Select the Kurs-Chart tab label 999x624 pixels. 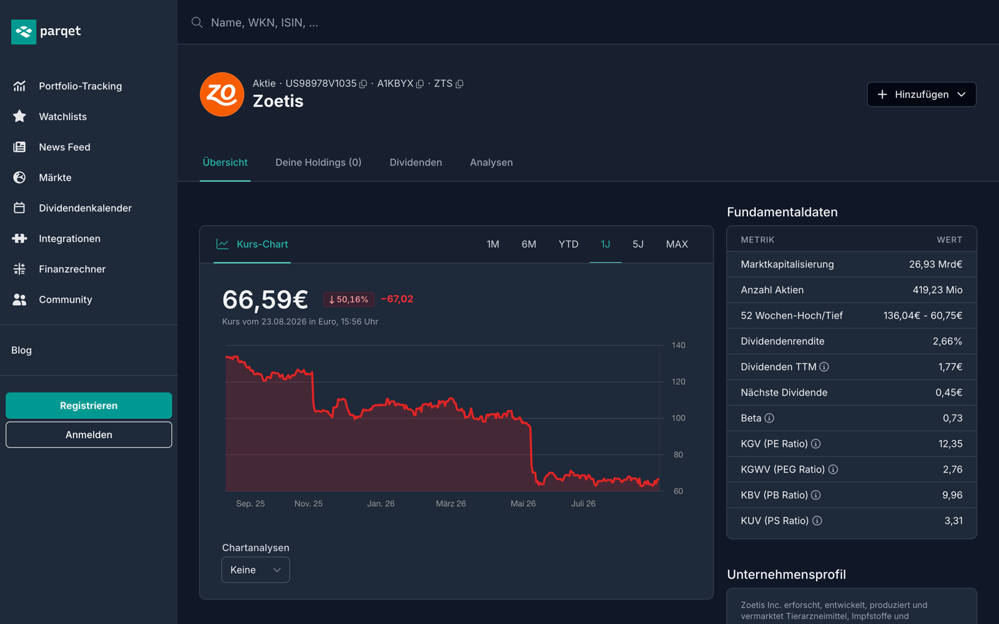(x=262, y=244)
